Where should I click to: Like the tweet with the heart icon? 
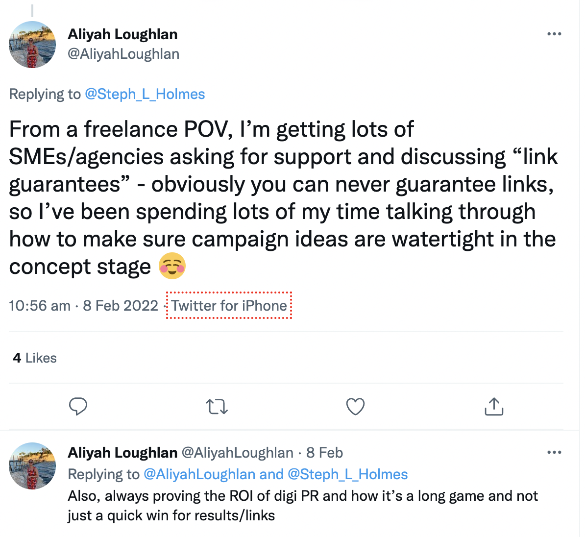(x=355, y=407)
